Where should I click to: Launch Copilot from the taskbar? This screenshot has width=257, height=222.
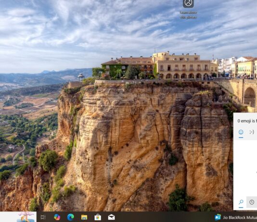point(57,217)
